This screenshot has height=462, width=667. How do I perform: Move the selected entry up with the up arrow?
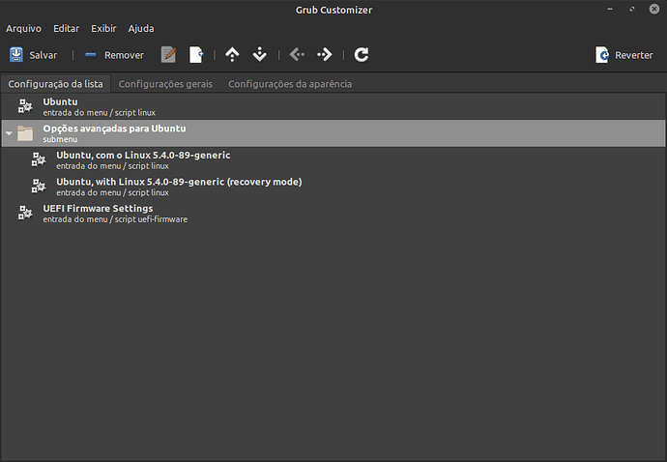(x=232, y=55)
